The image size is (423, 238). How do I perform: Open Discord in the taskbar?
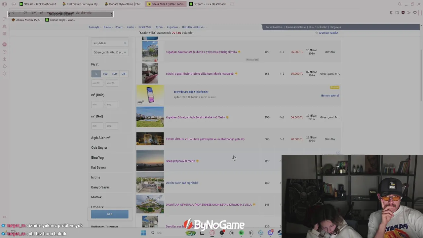click(270, 233)
